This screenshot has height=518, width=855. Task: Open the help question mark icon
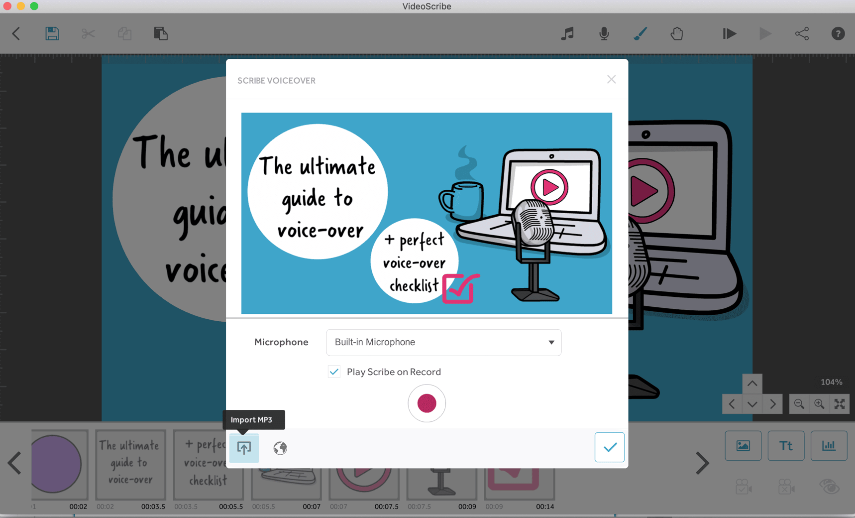[x=838, y=33]
